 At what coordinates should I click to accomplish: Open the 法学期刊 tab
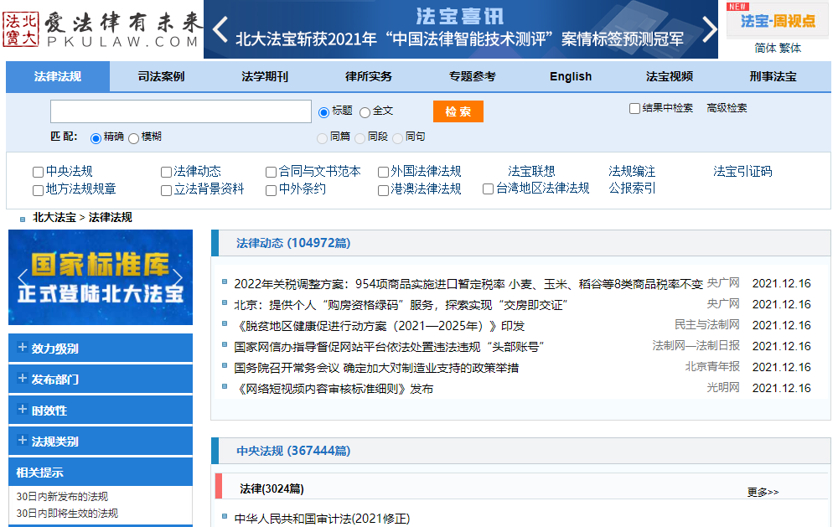click(x=265, y=76)
